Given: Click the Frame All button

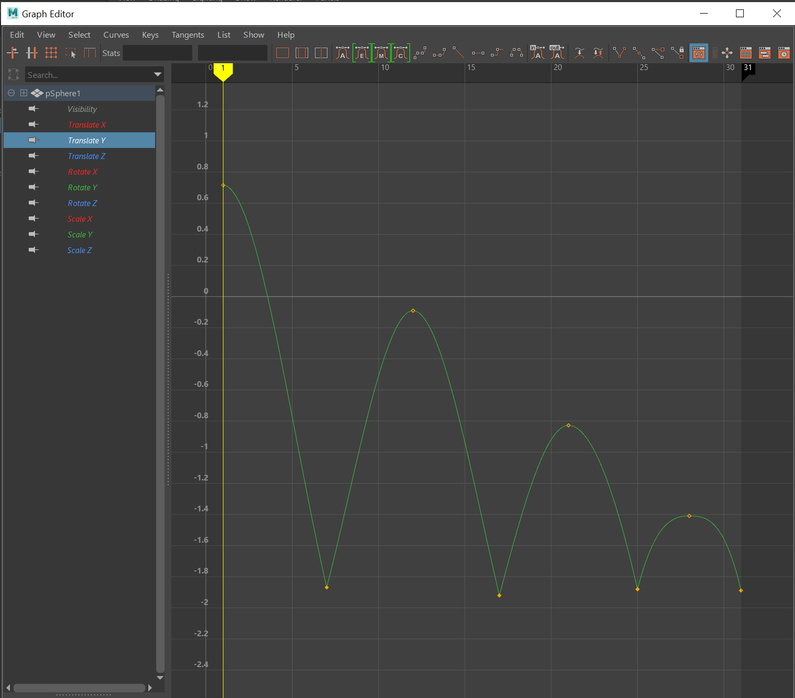Looking at the screenshot, I should (x=283, y=53).
